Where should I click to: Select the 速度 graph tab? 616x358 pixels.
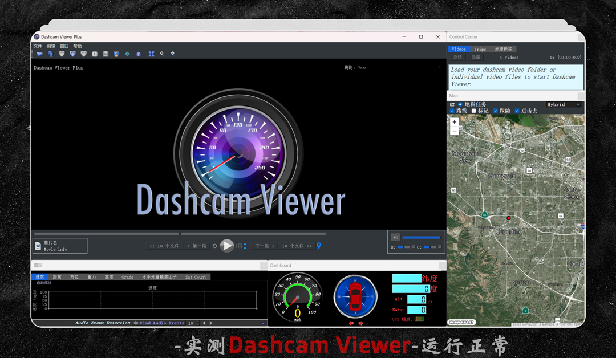(40, 276)
